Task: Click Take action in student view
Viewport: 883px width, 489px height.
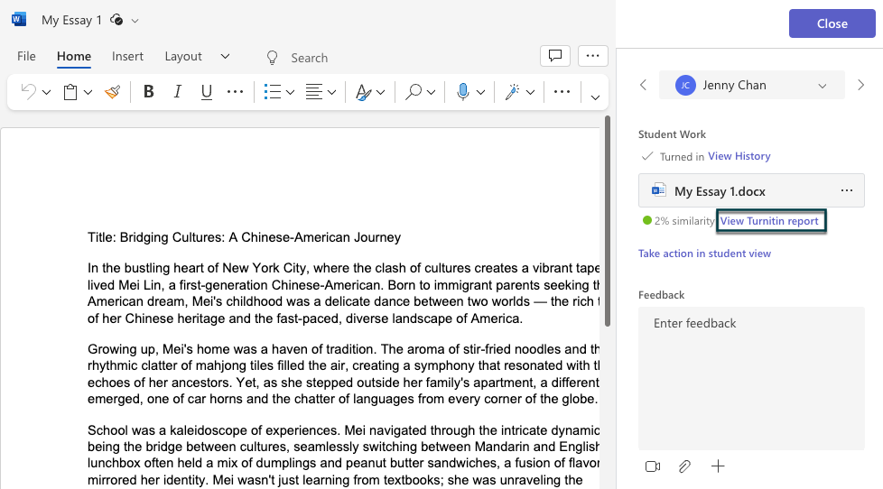Action: (x=704, y=254)
